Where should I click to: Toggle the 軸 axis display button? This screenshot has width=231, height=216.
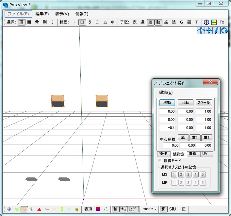(115, 209)
